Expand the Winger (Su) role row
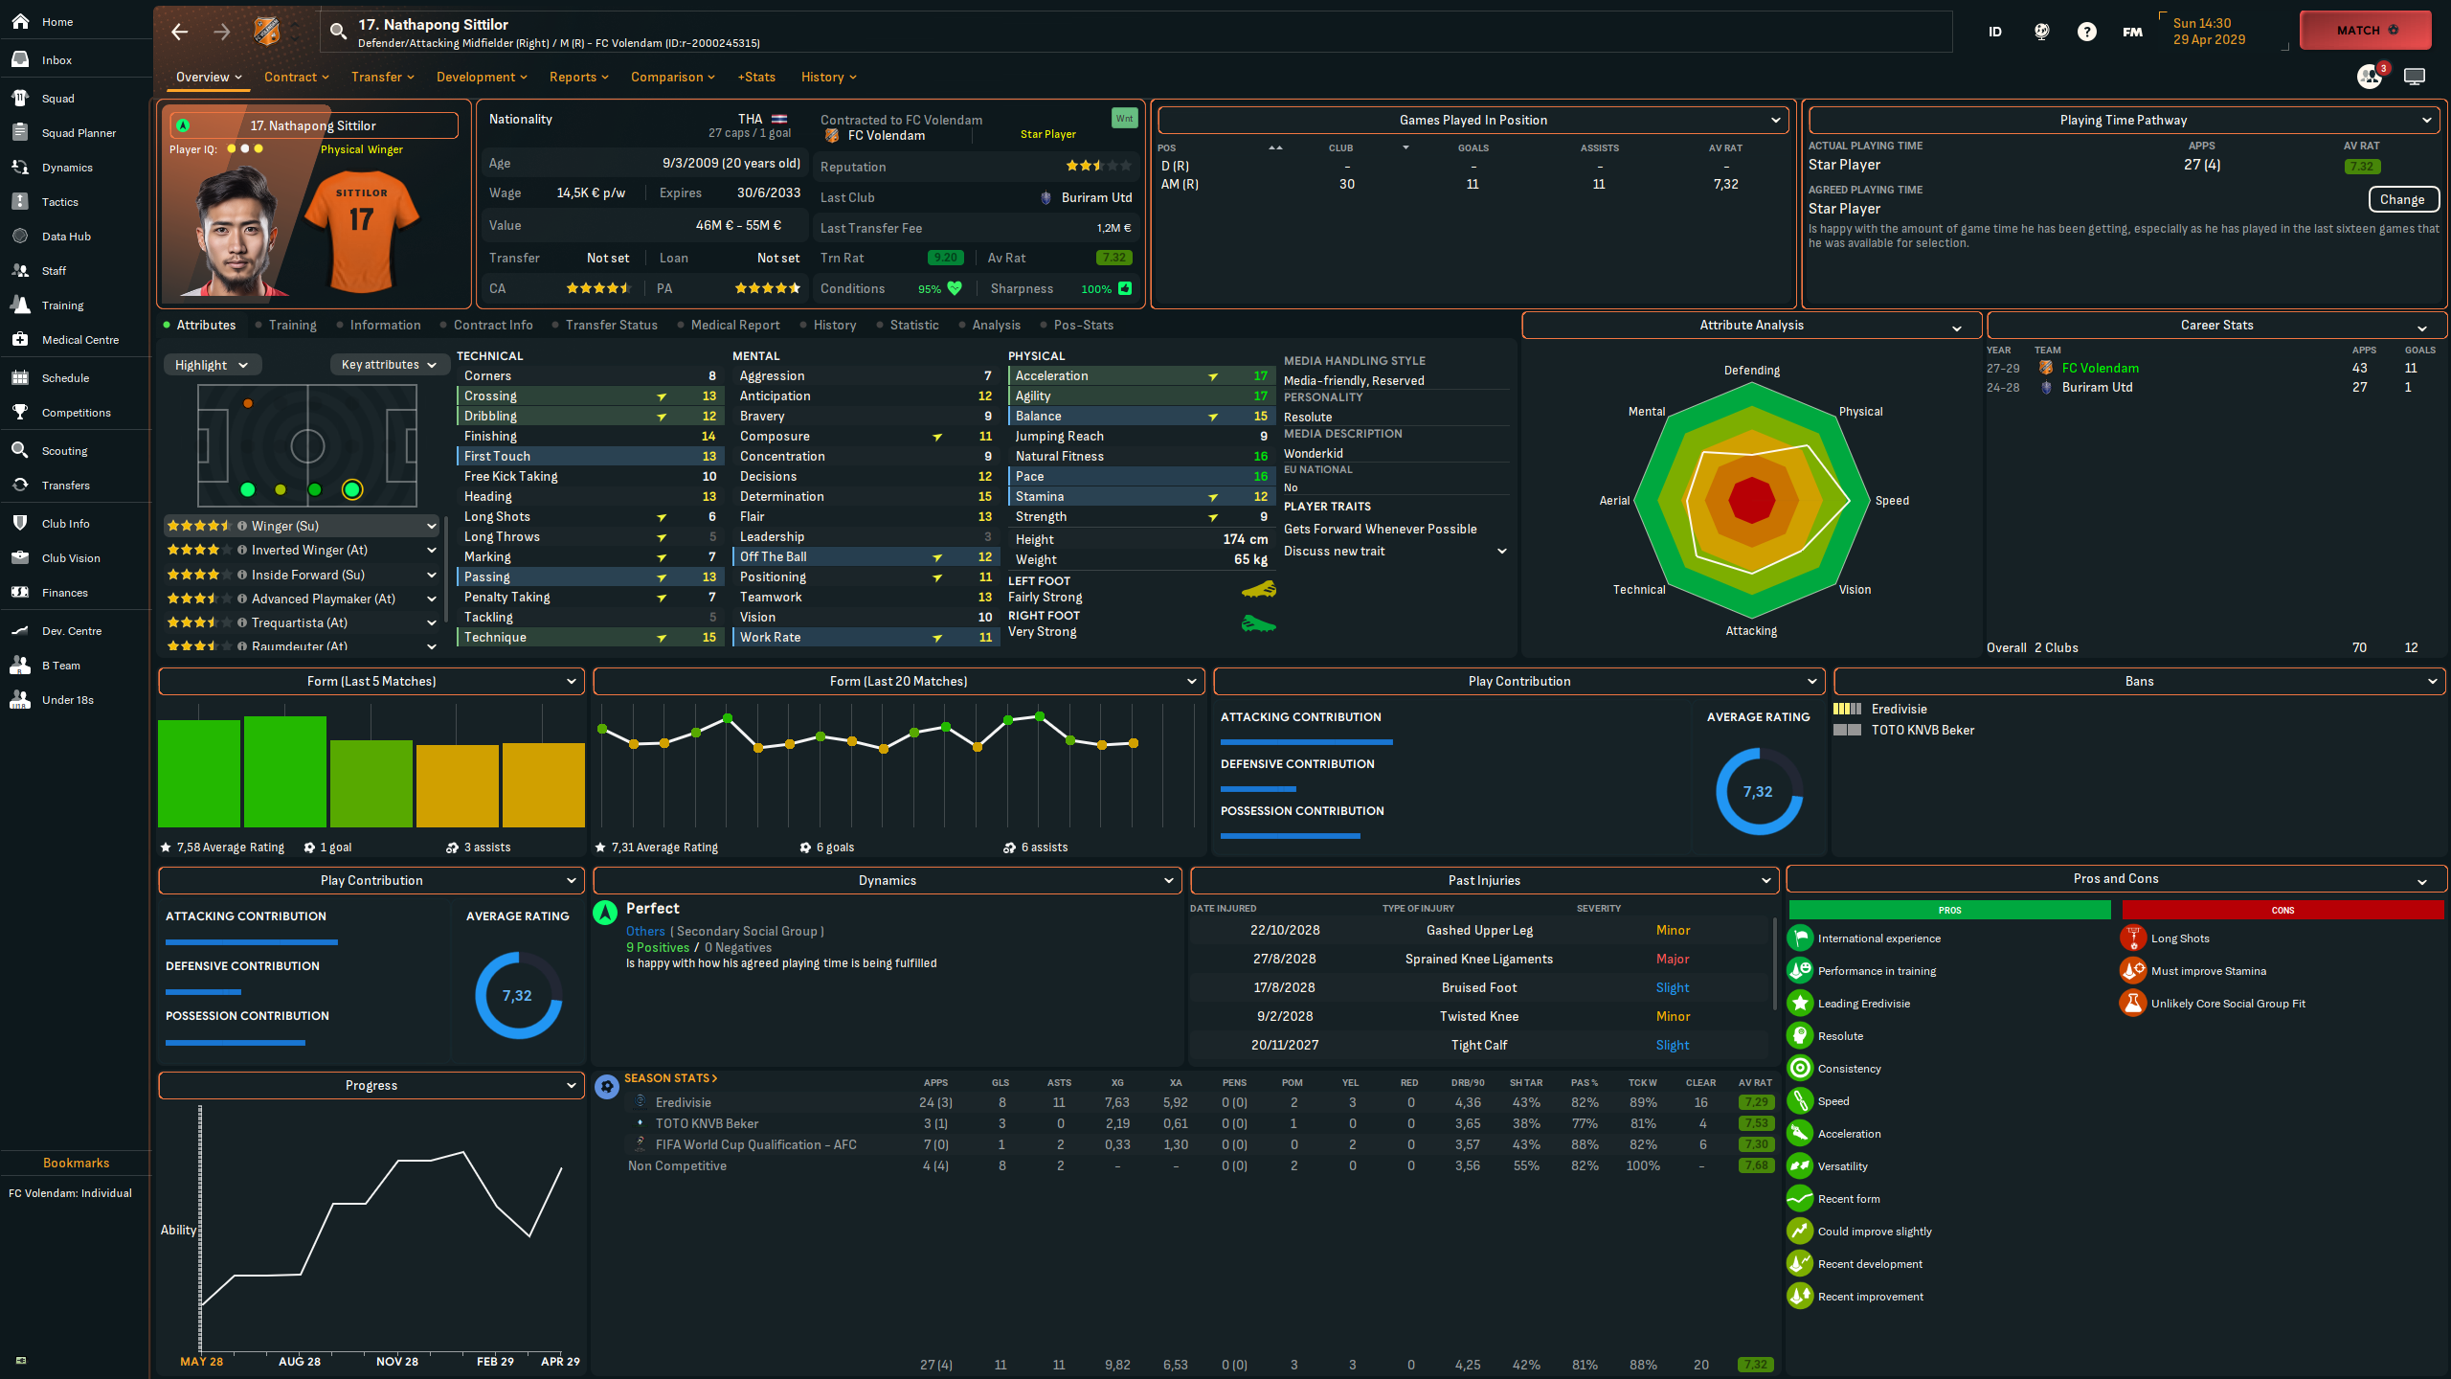2451x1379 pixels. [431, 526]
